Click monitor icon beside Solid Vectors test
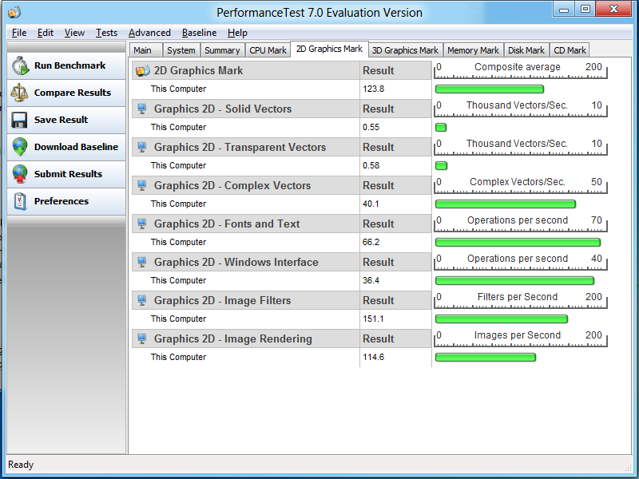 [142, 109]
